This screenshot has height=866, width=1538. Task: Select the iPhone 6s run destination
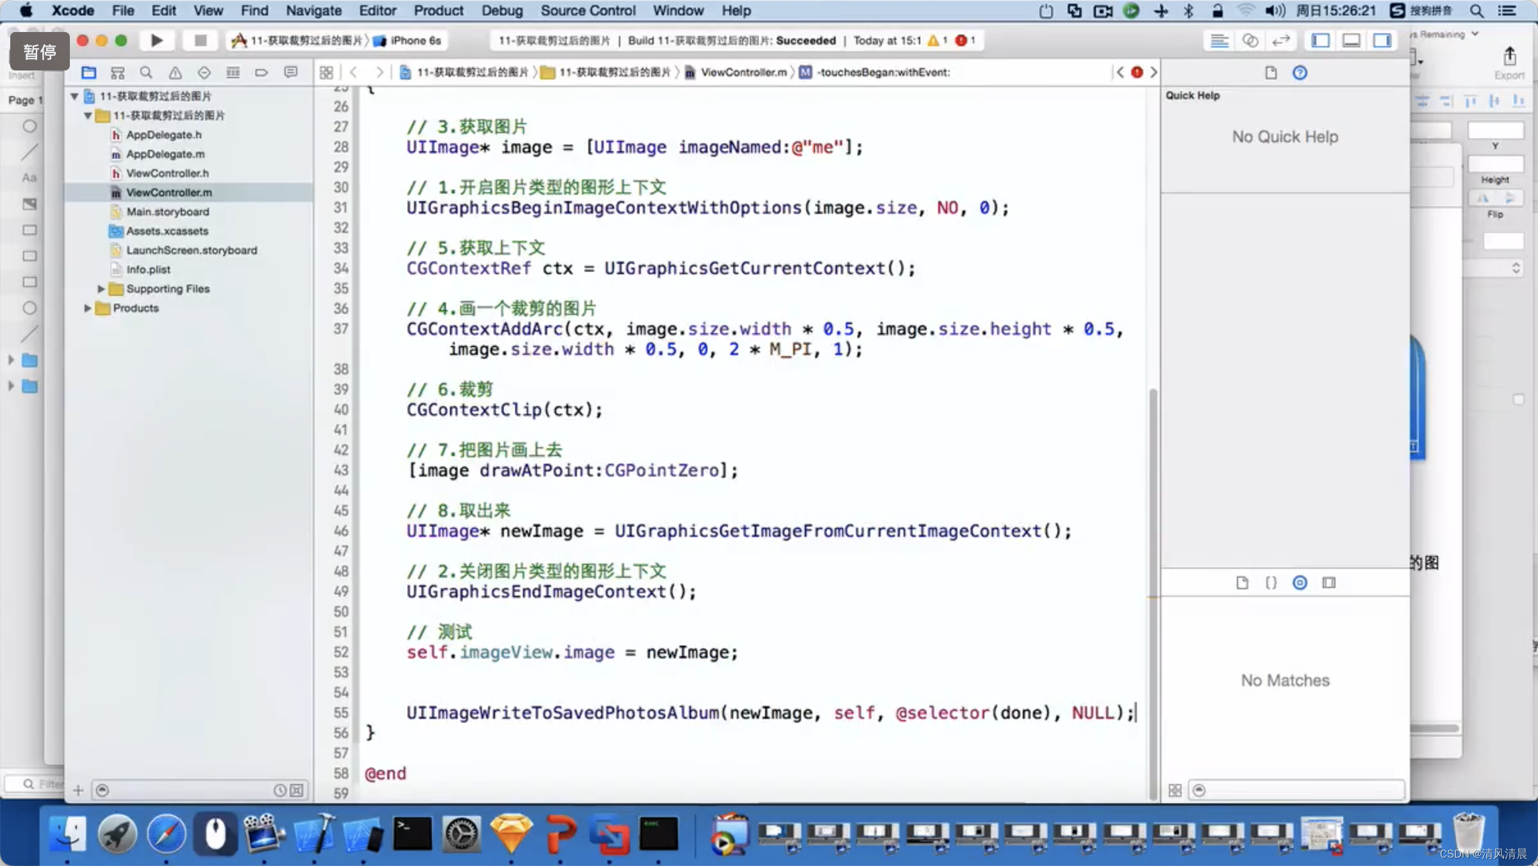(415, 40)
